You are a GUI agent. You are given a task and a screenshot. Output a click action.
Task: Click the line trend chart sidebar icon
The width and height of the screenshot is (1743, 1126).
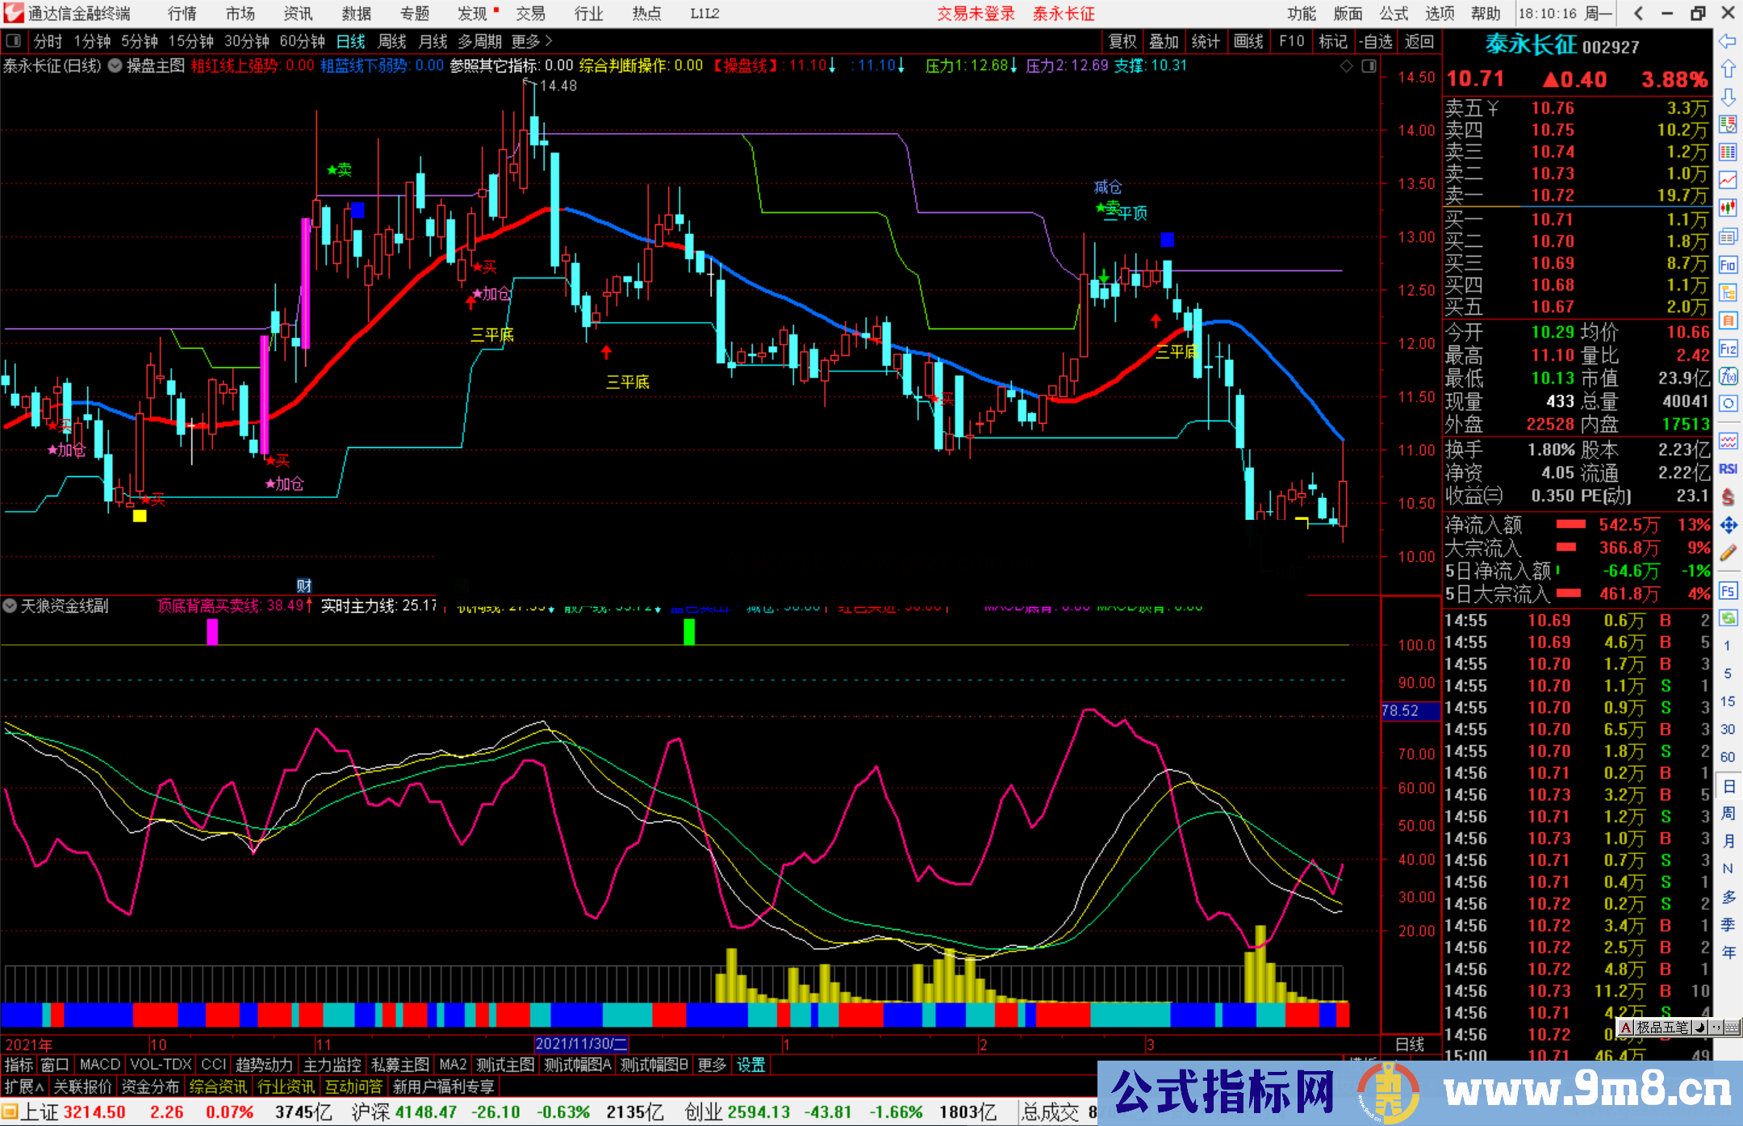[x=1728, y=179]
